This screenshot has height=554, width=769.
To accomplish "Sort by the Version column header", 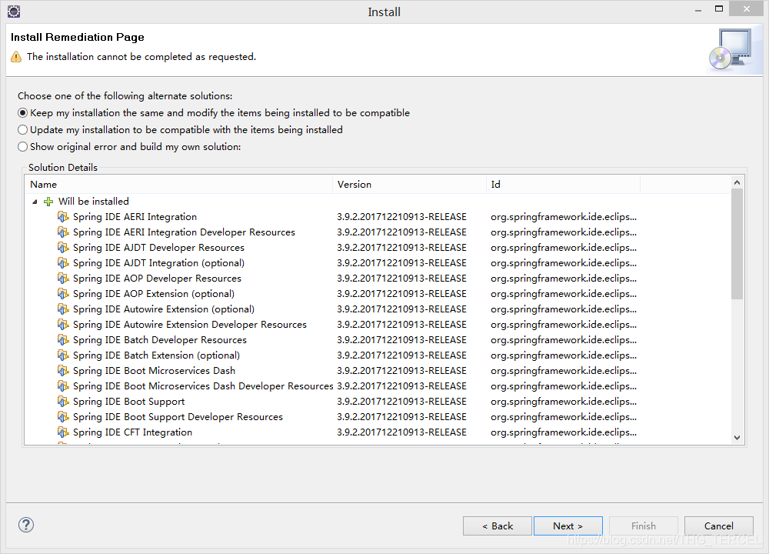I will pos(410,185).
